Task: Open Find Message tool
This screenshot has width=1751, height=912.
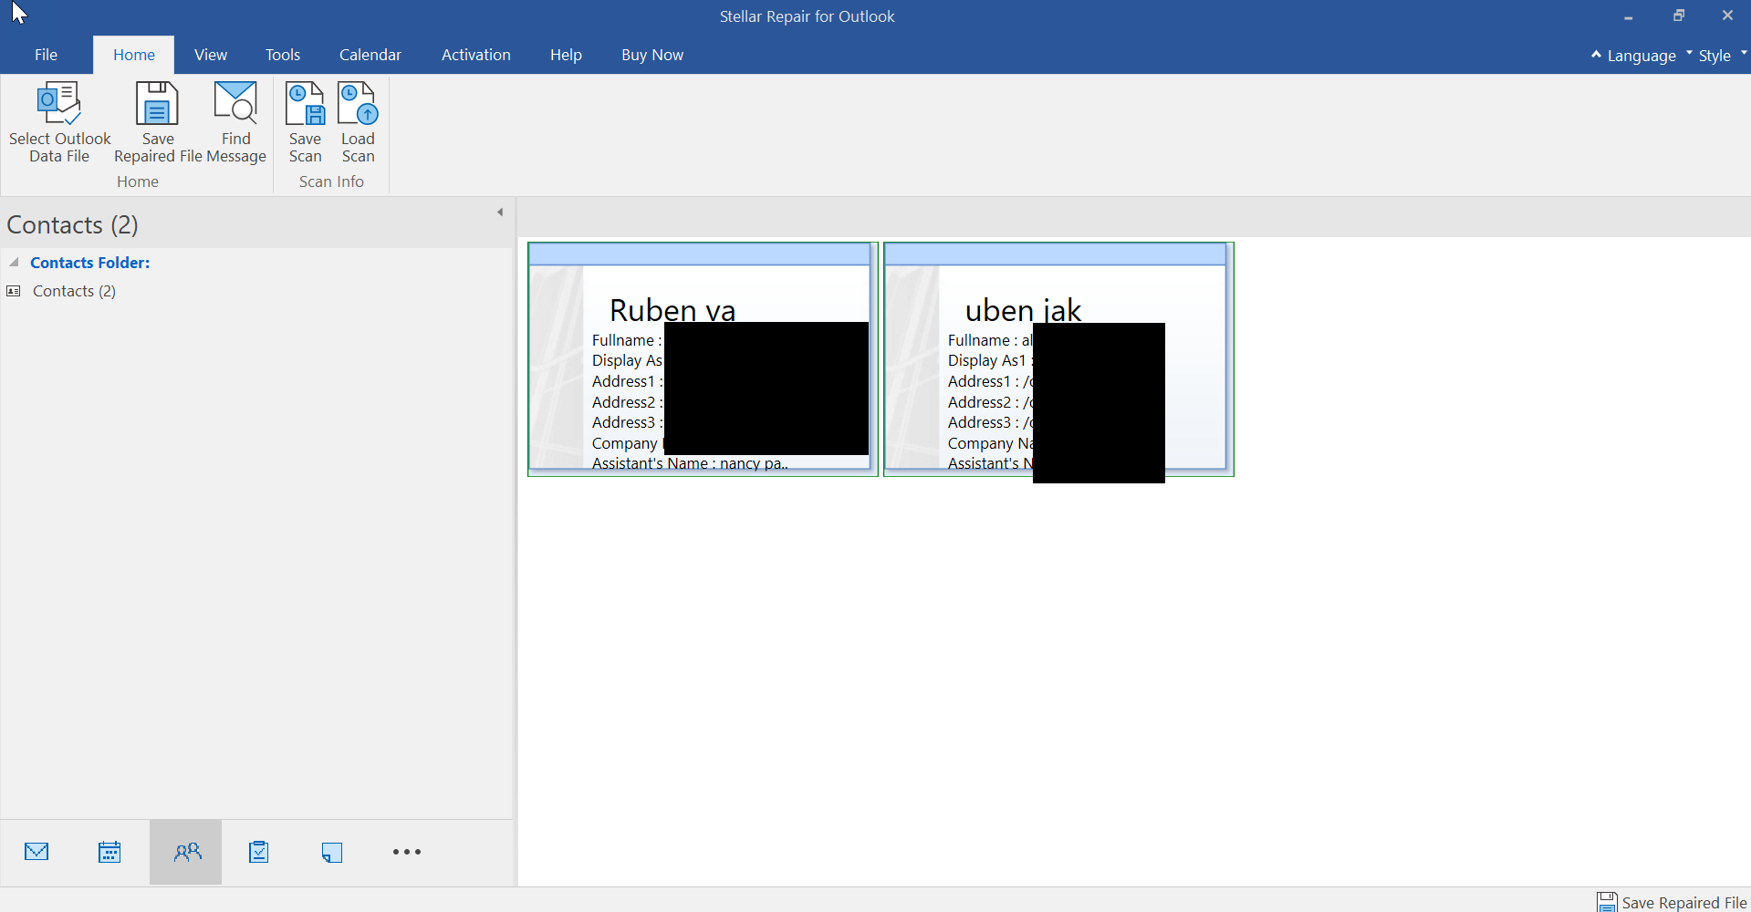Action: coord(235,122)
